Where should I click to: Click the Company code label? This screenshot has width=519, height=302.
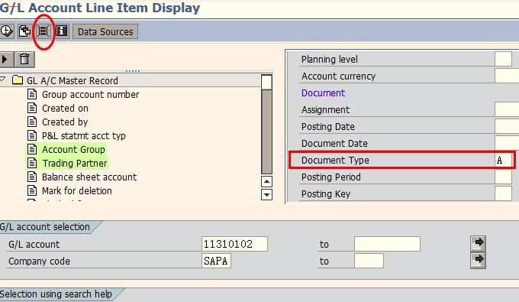click(x=39, y=261)
